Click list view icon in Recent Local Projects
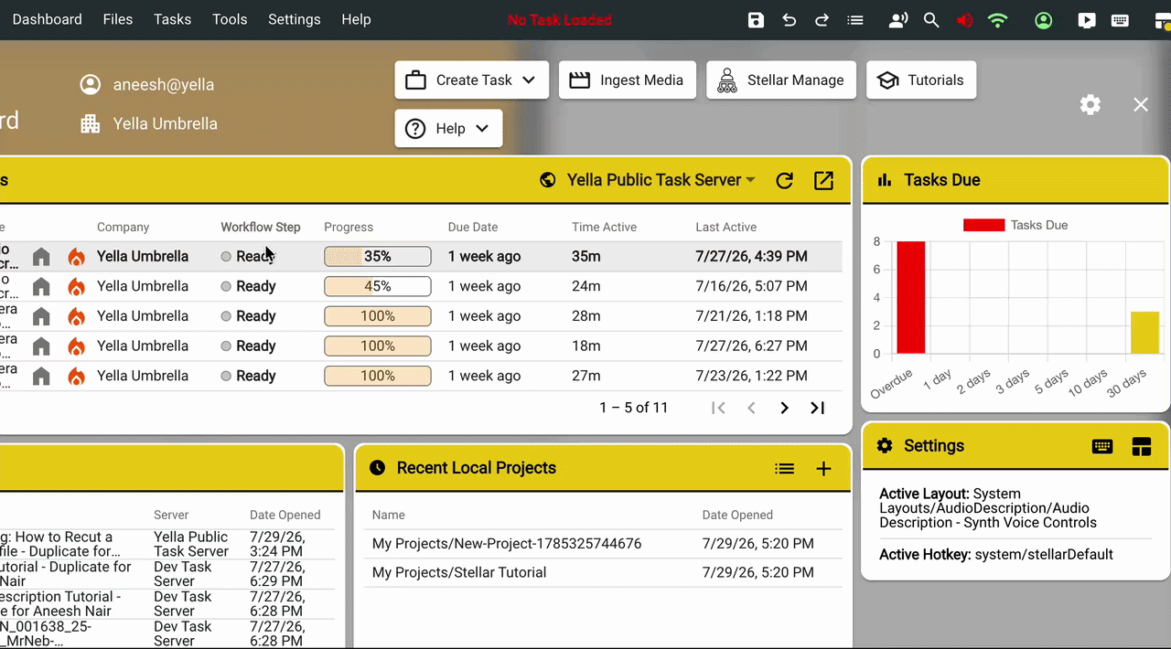 [784, 468]
